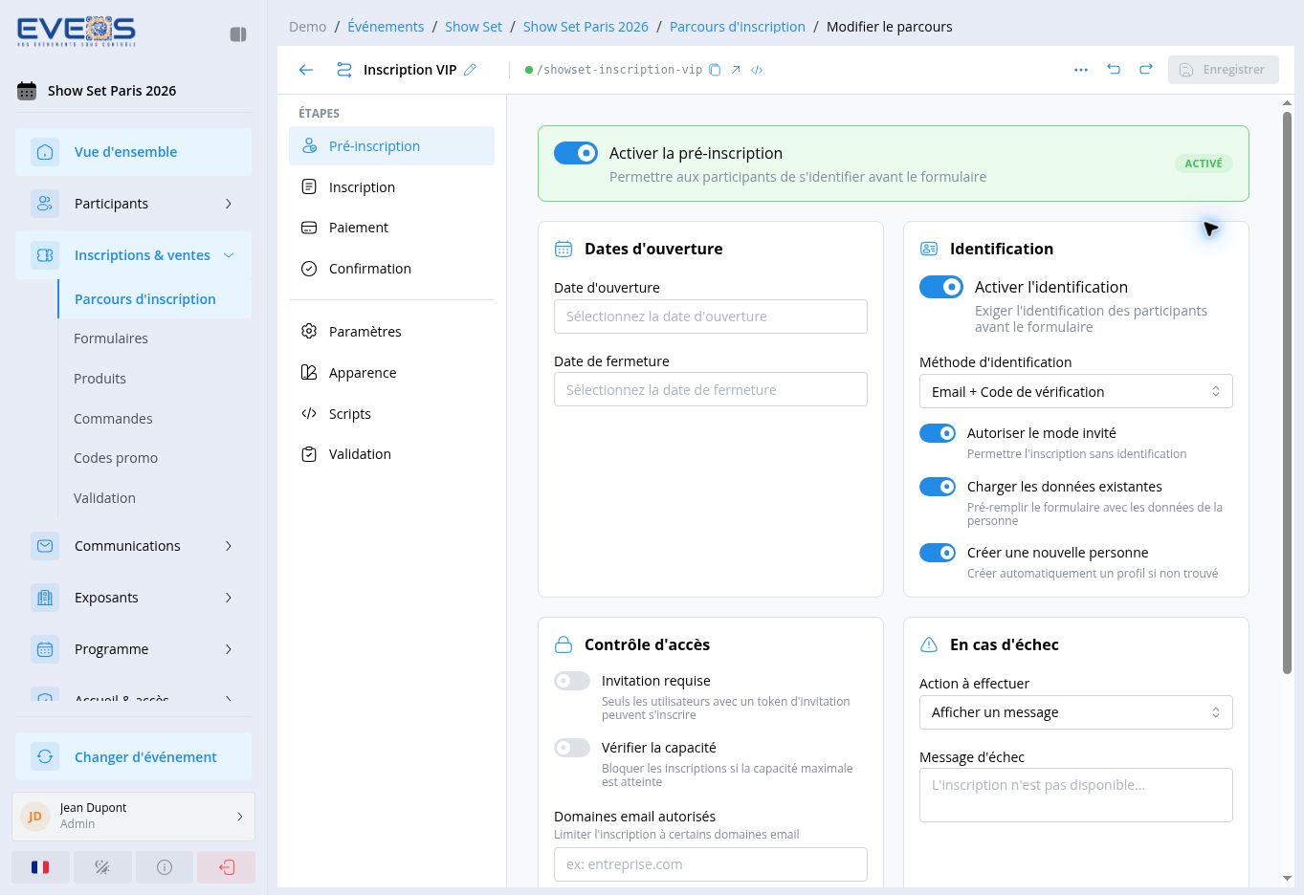The height and width of the screenshot is (895, 1304).
Task: Click the theme wand icon in footer
Action: (102, 867)
